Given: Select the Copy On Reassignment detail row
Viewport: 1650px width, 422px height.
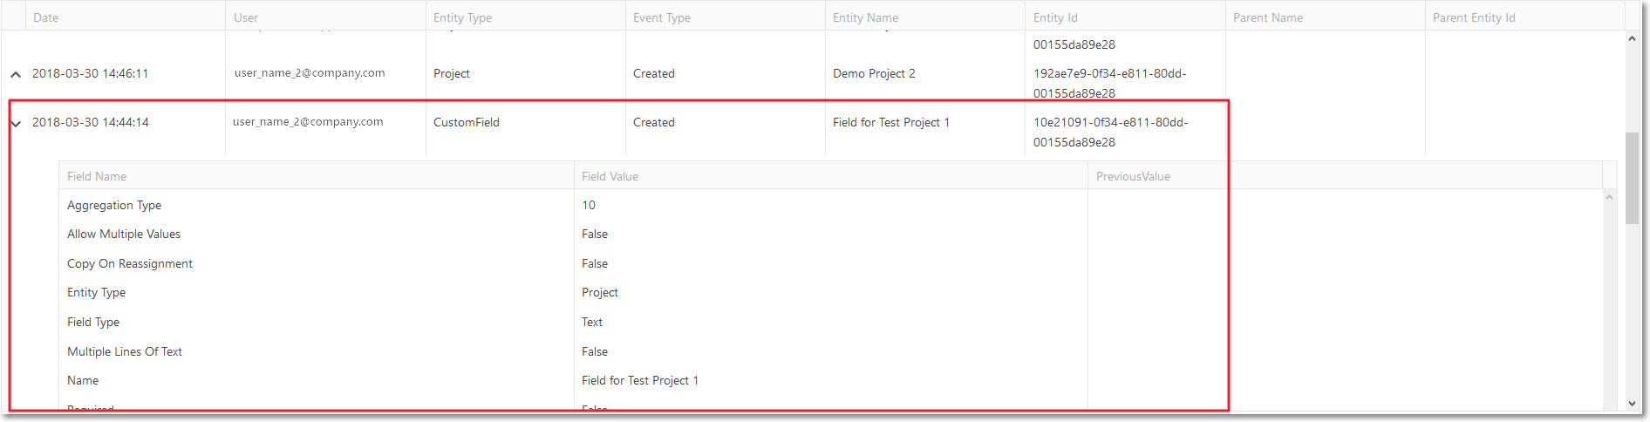Looking at the screenshot, I should pos(831,263).
